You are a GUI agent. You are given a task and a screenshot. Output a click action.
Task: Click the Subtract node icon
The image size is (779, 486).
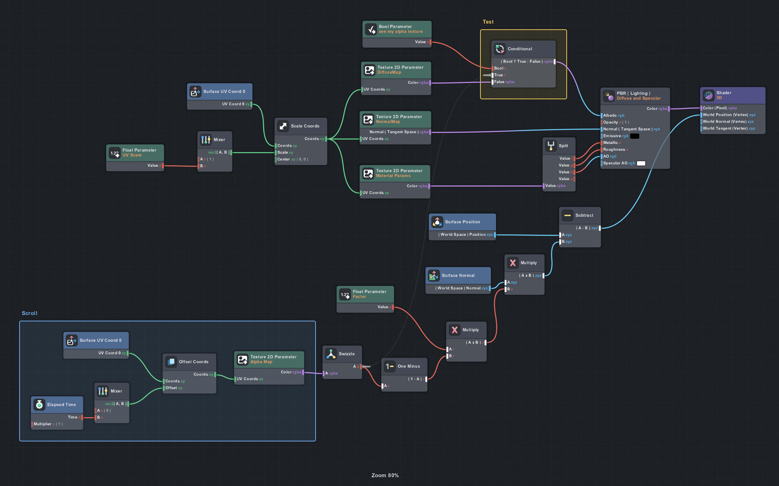click(567, 216)
